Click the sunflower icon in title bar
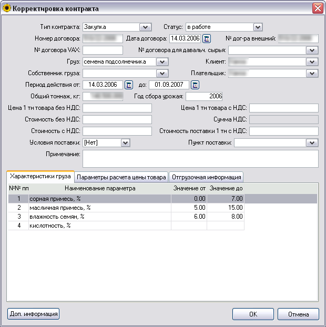This screenshot has width=326, height=327. tap(7, 8)
